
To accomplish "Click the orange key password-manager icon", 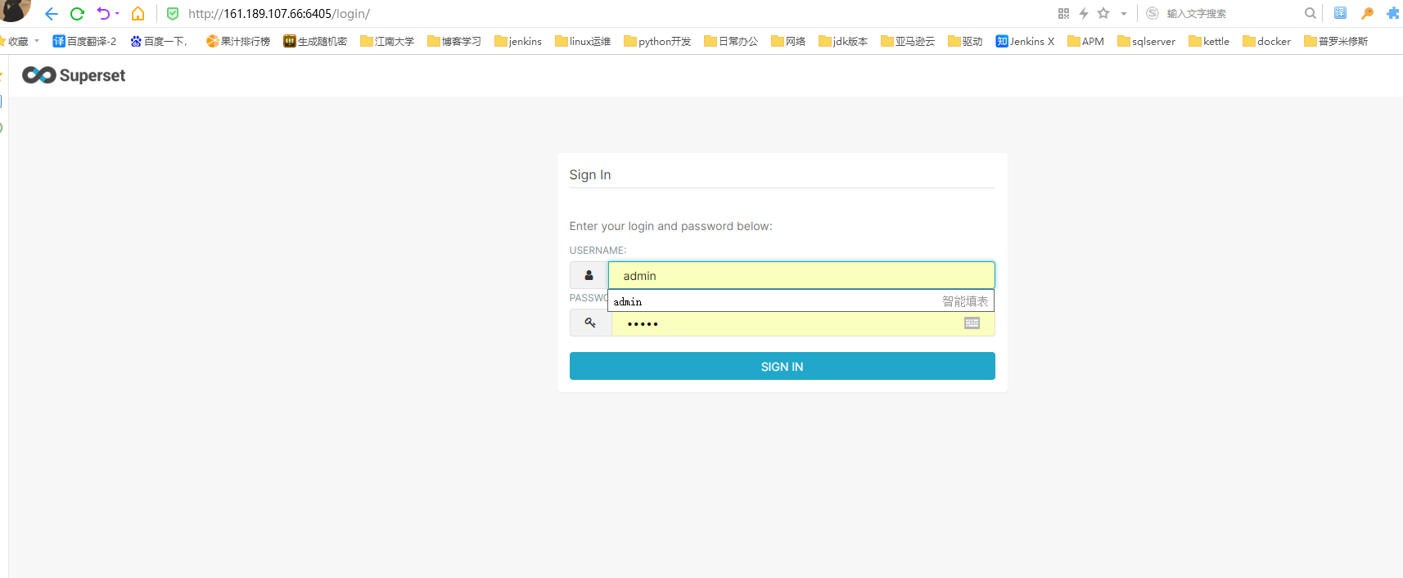I will click(1367, 13).
